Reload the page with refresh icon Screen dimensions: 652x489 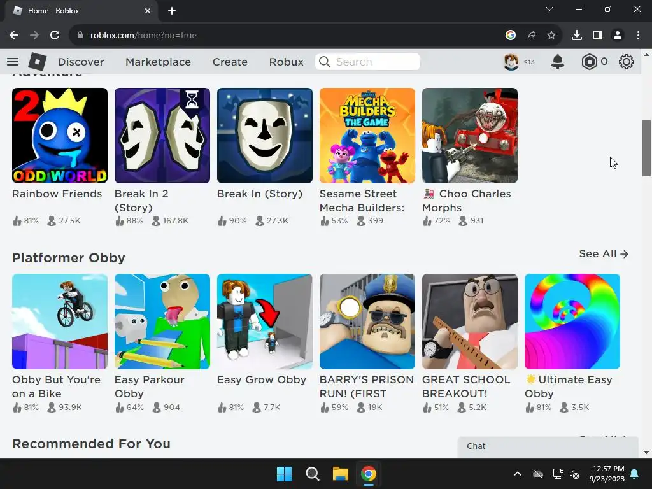[55, 36]
